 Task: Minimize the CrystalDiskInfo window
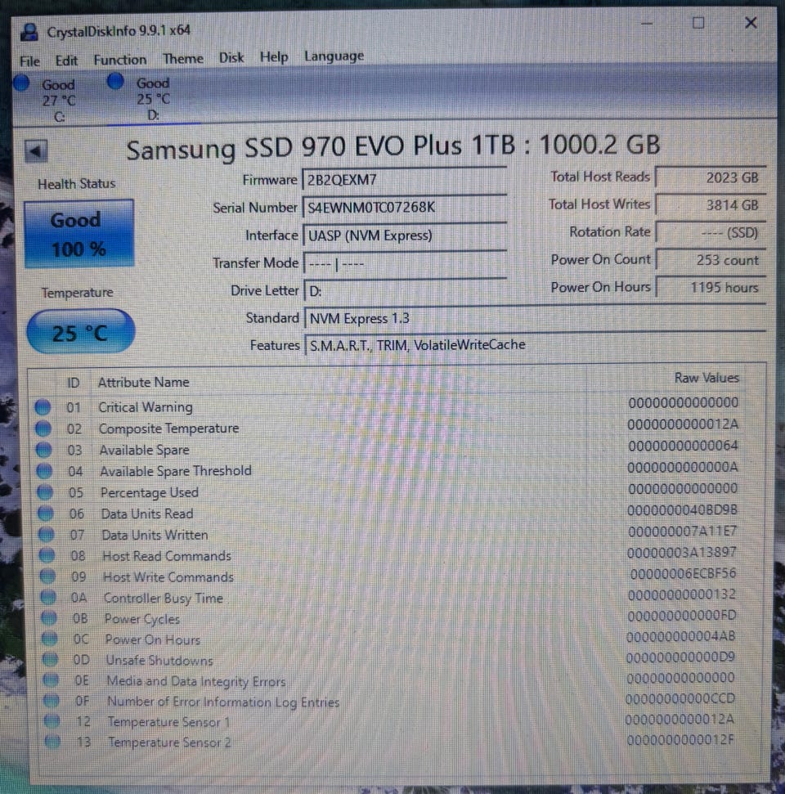[x=647, y=23]
